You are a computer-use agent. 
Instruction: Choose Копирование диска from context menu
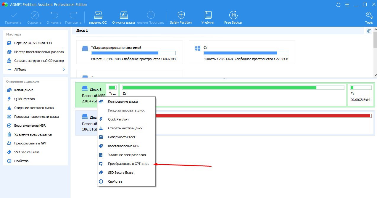126,102
